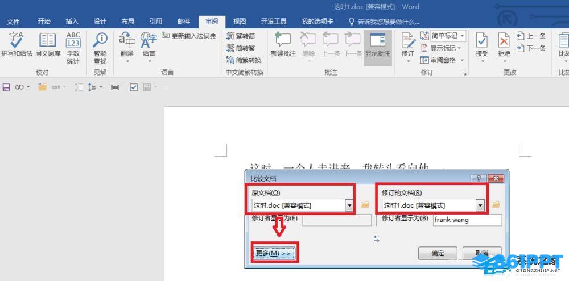Click the 拒绝 reject change icon

(504, 40)
